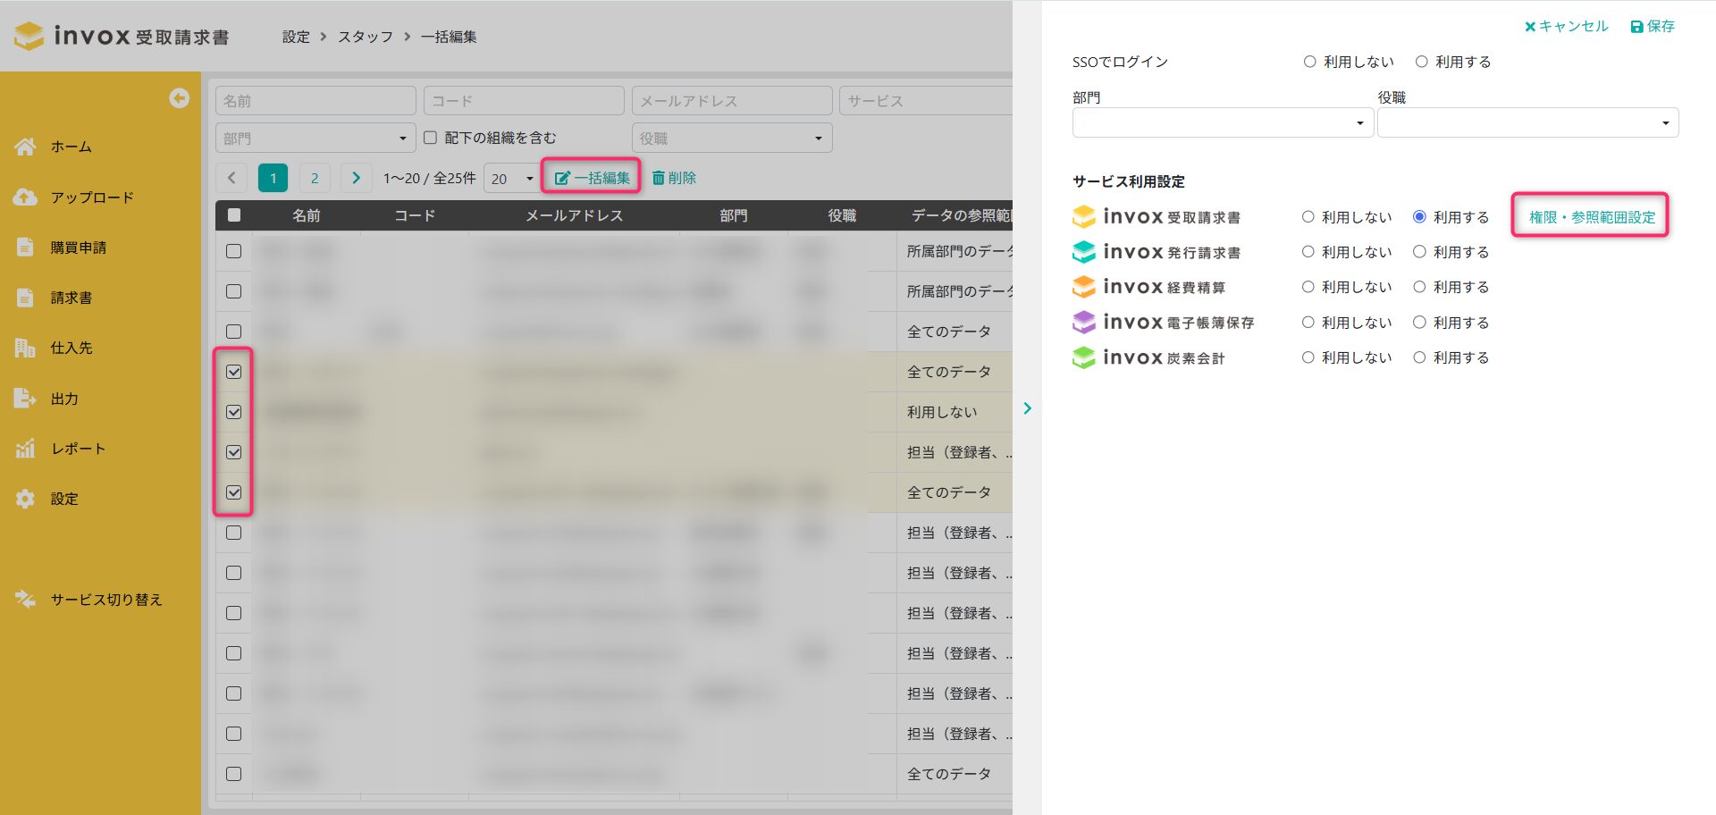Open 購買申請 in sidebar

pos(79,248)
